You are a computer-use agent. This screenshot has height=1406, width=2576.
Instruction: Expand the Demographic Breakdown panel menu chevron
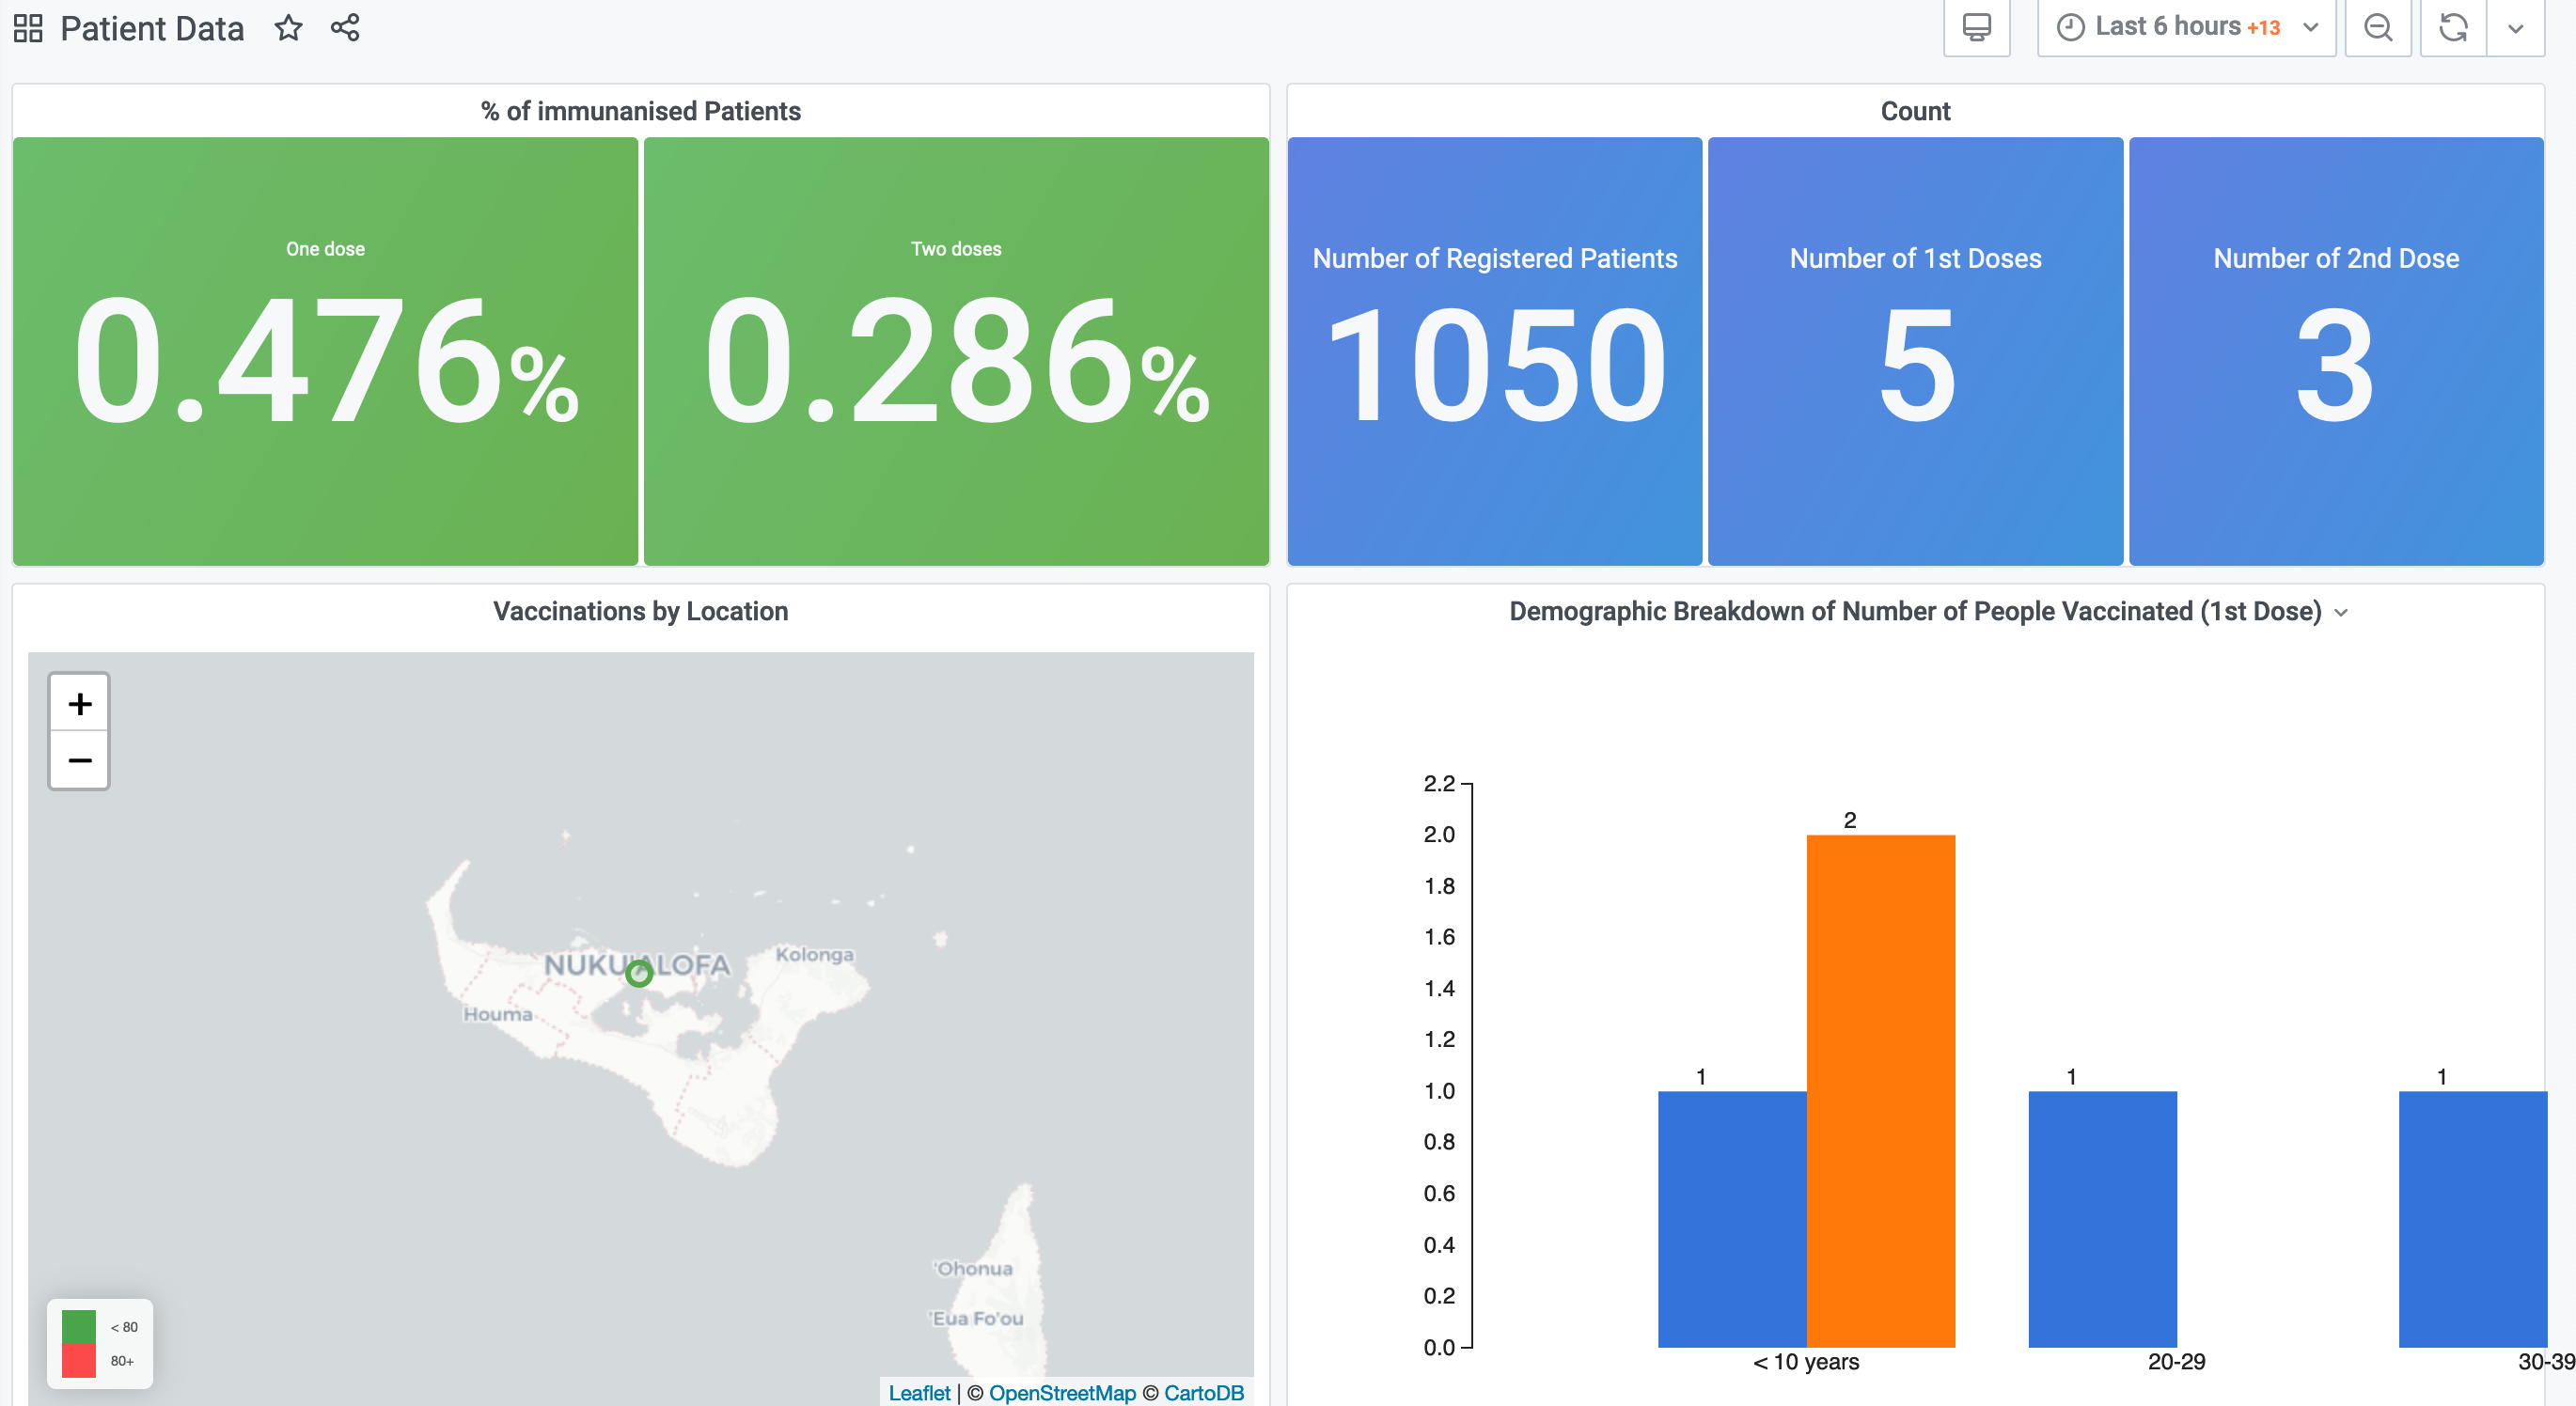click(x=2341, y=612)
